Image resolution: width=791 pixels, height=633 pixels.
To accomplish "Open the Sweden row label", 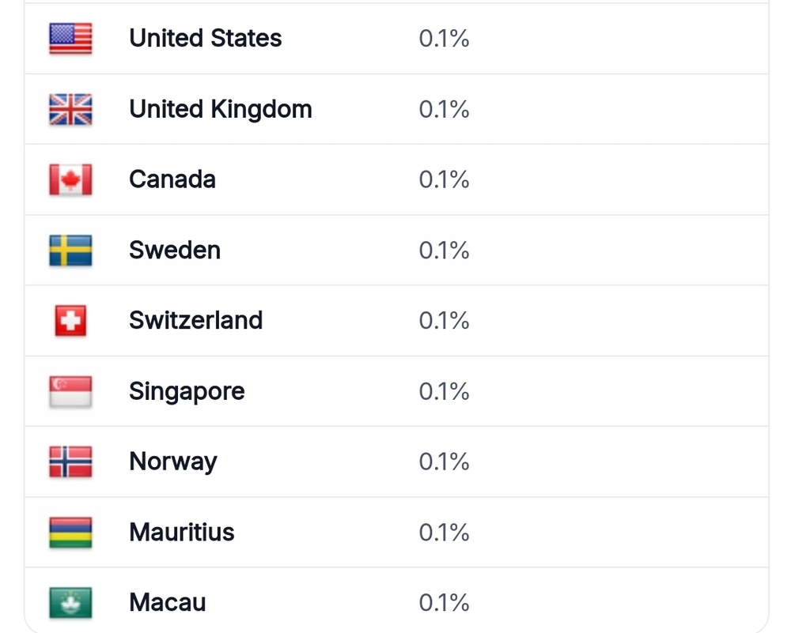I will [175, 250].
